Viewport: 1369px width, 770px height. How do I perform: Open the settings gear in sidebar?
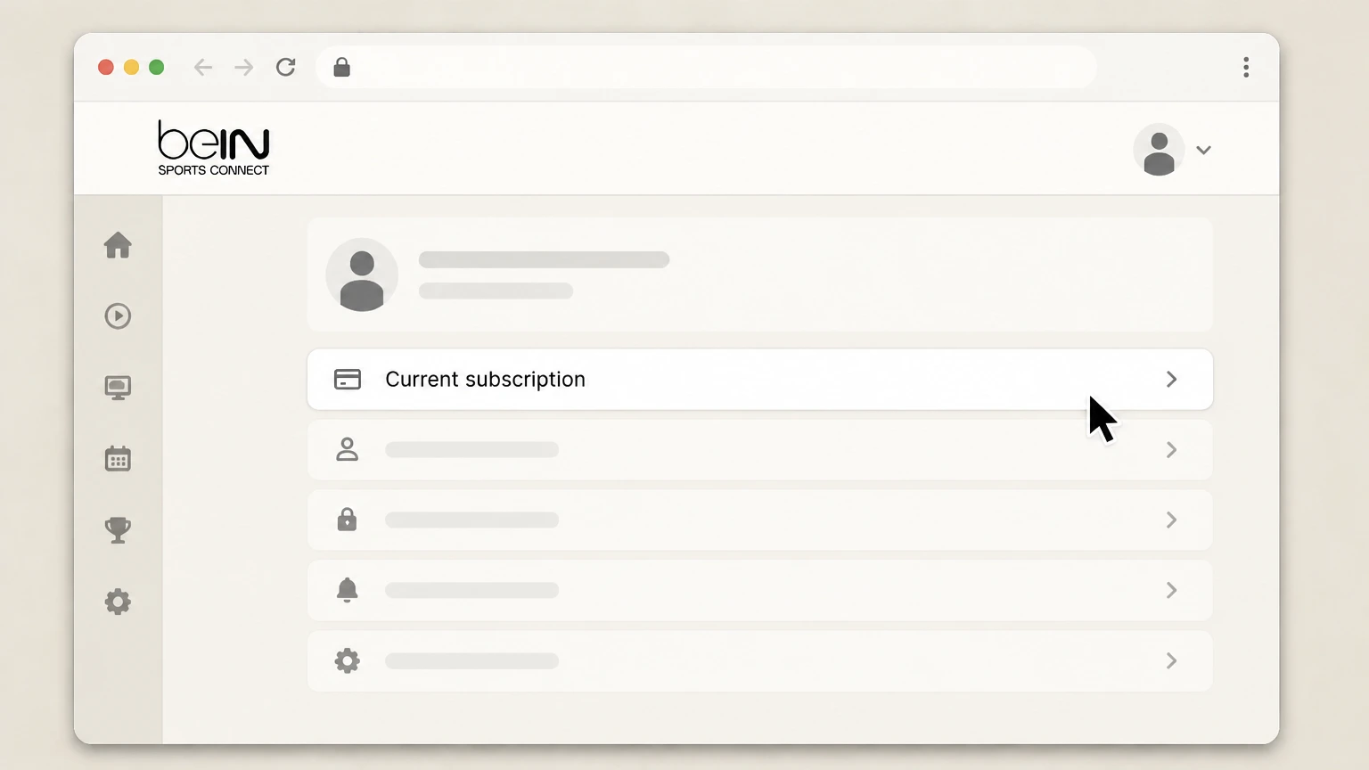pyautogui.click(x=118, y=602)
